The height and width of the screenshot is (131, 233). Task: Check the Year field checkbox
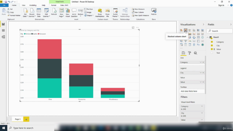[212, 53]
